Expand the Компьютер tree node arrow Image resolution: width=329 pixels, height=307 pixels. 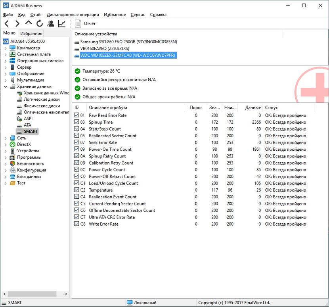coord(6,48)
